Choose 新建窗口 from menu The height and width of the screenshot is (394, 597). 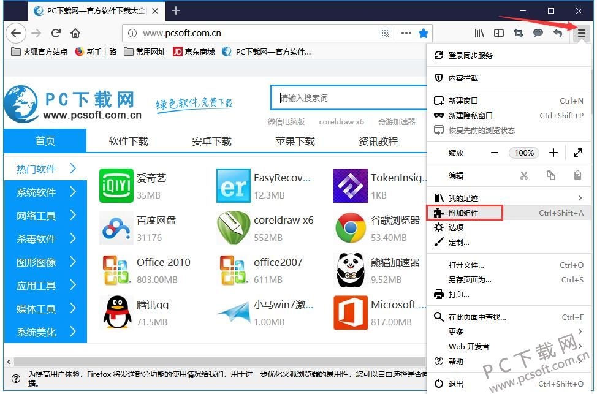pyautogui.click(x=509, y=101)
